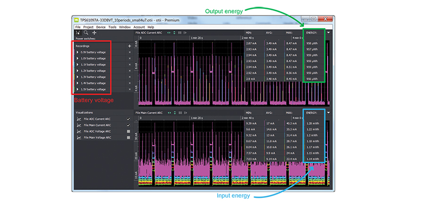Delete the 1.2V battery voltage recording
The height and width of the screenshot is (211, 432).
coord(130,71)
